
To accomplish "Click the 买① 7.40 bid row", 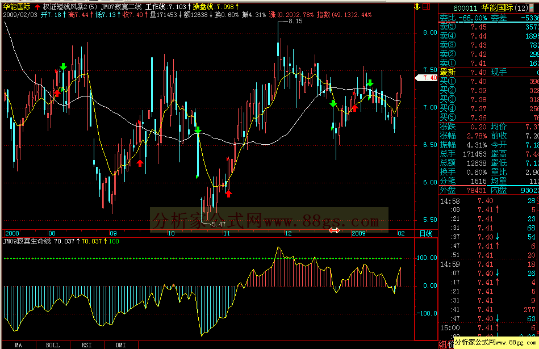I will [x=489, y=81].
